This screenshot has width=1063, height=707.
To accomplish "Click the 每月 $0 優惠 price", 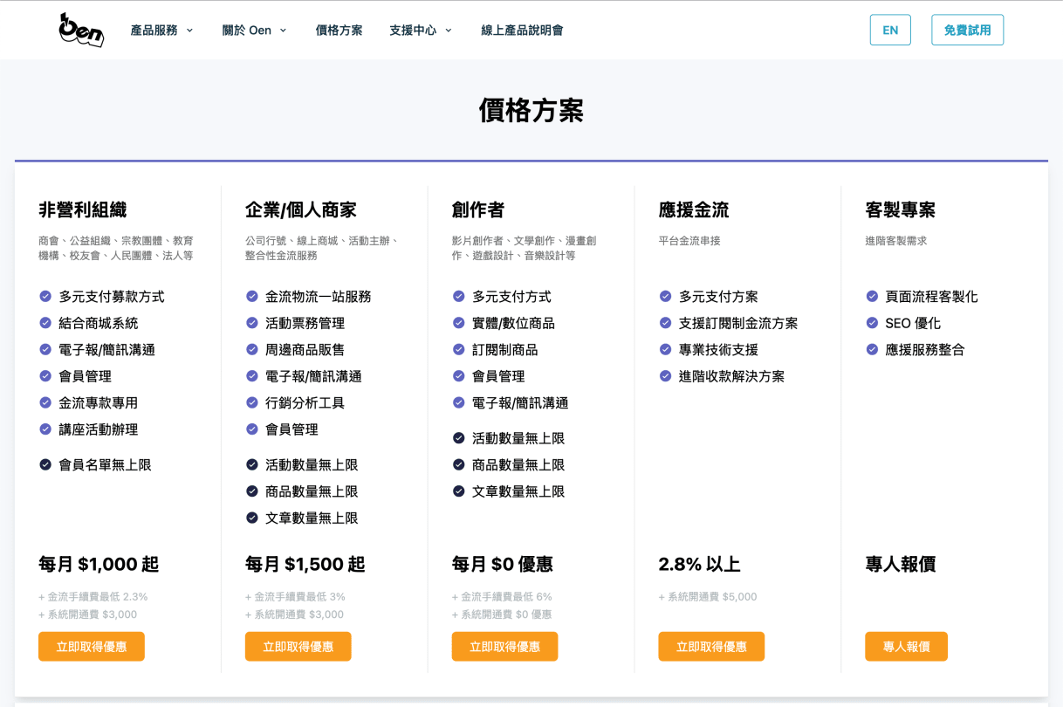I will pos(503,565).
